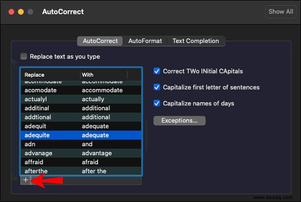Open the Exceptions dialog
Screen dimensions: 301x202
[179, 121]
